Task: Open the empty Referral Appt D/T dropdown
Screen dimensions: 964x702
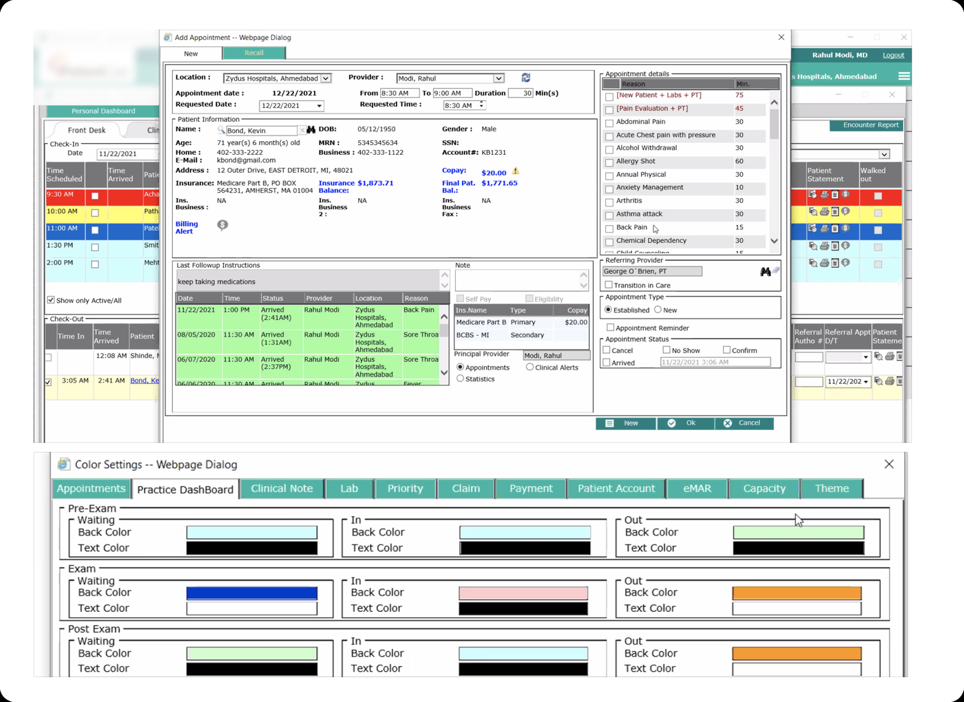Action: click(866, 357)
